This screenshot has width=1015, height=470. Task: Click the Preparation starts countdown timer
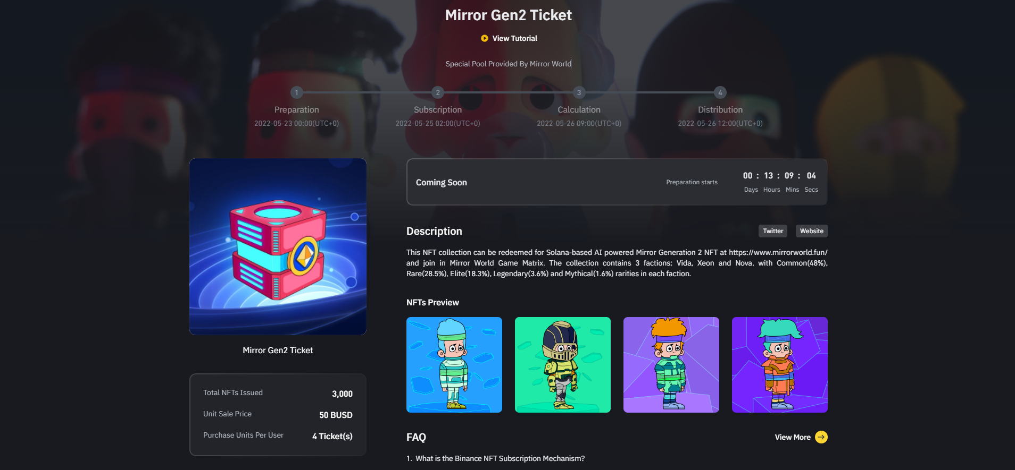coord(779,182)
